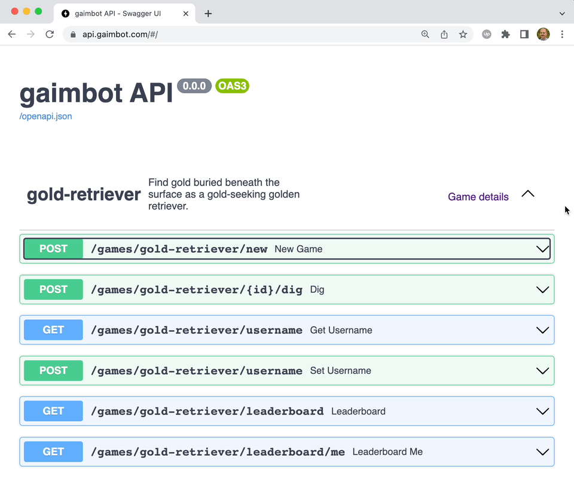The width and height of the screenshot is (574, 488).
Task: Click the "Leaderboard Me" summary text
Action: tap(387, 452)
